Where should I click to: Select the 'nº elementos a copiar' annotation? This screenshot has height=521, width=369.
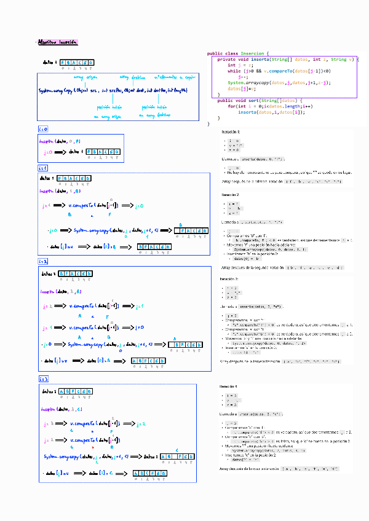175,77
